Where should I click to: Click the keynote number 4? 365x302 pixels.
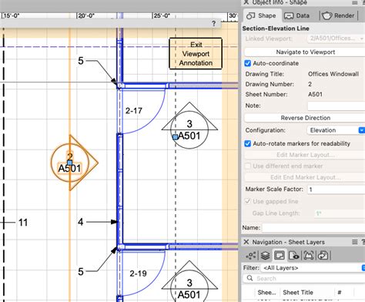[81, 222]
